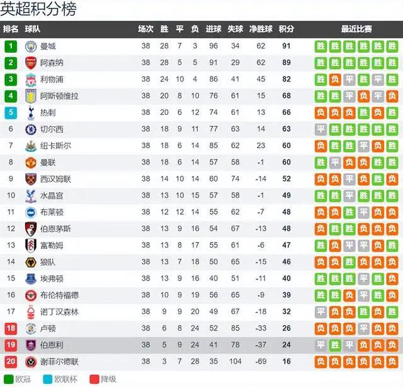Open the Everton club badge

click(31, 278)
